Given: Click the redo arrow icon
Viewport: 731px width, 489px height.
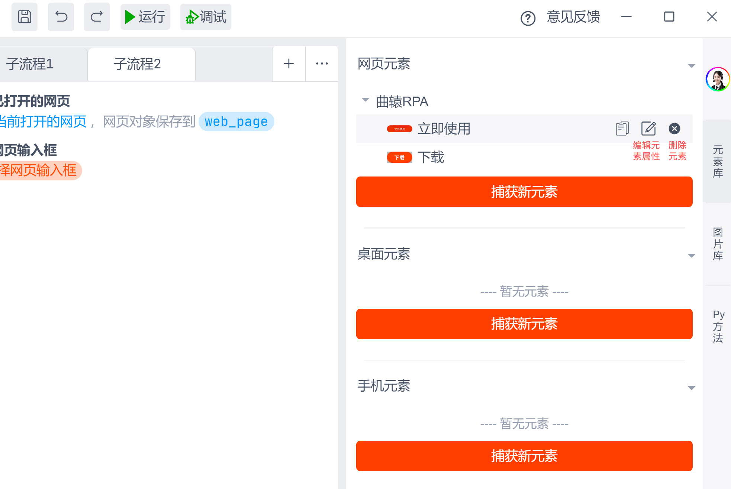Looking at the screenshot, I should tap(97, 17).
